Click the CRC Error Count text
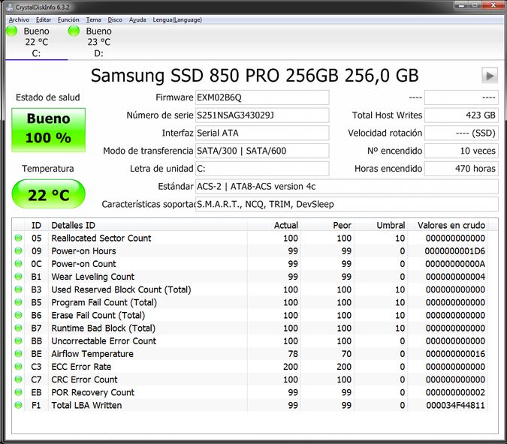Viewport: 507px width, 444px height. pyautogui.click(x=84, y=379)
